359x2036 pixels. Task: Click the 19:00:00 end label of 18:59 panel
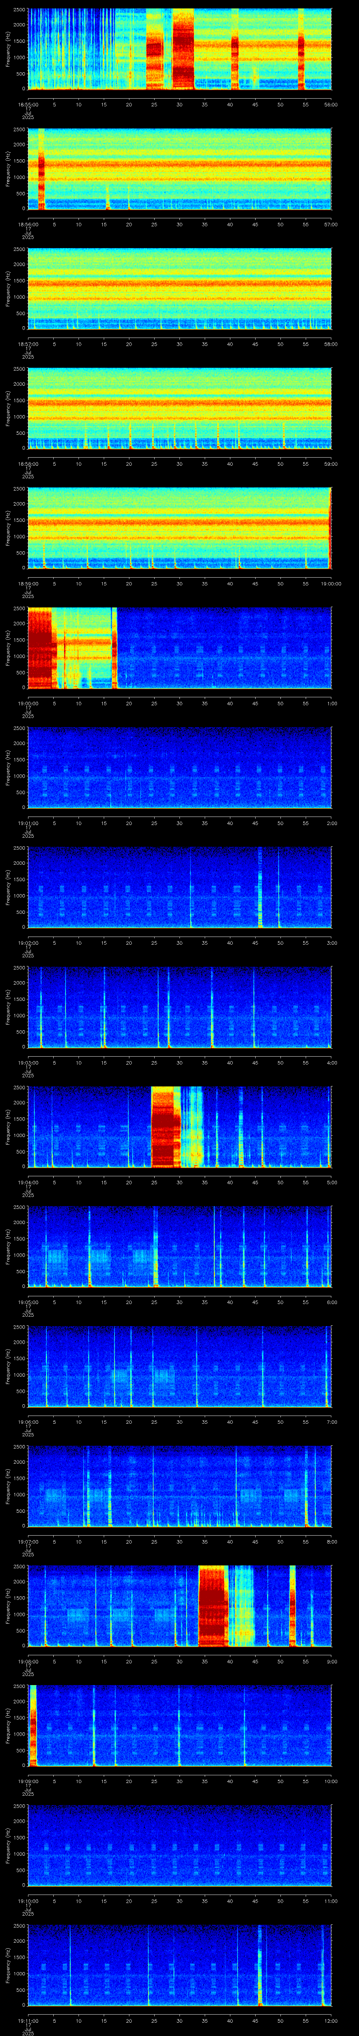point(331,583)
